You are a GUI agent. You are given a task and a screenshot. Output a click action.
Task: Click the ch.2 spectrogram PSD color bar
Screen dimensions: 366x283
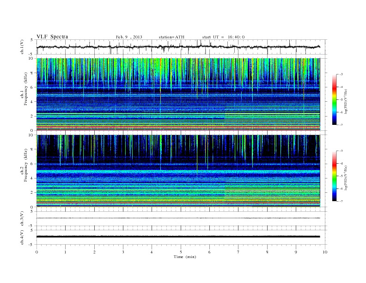point(335,176)
